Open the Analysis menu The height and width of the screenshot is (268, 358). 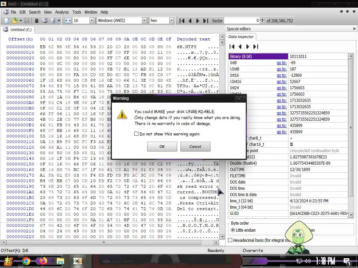pyautogui.click(x=62, y=12)
